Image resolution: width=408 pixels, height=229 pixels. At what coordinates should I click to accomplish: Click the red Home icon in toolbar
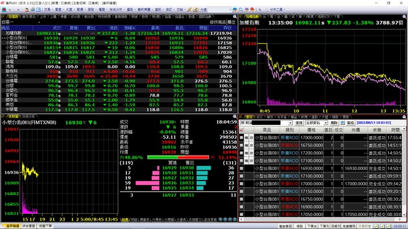4,10
